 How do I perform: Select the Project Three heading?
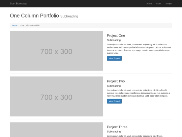(117, 127)
